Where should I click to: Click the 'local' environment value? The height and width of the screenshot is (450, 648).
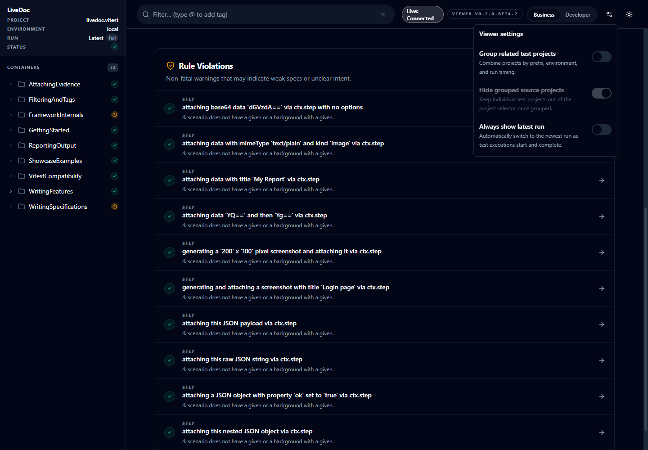112,29
